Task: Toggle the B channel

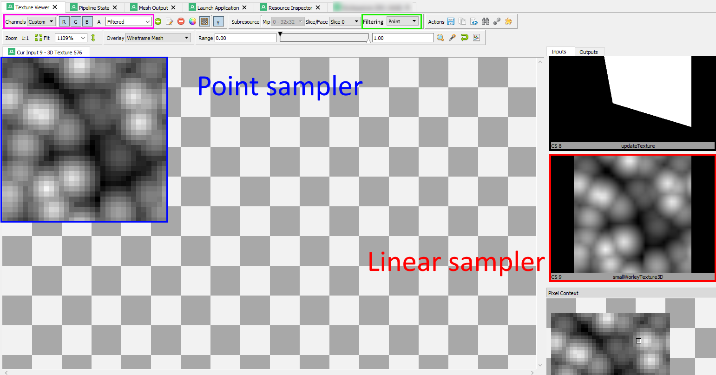Action: (x=87, y=21)
